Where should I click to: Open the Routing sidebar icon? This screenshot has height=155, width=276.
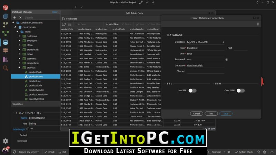tap(6, 51)
